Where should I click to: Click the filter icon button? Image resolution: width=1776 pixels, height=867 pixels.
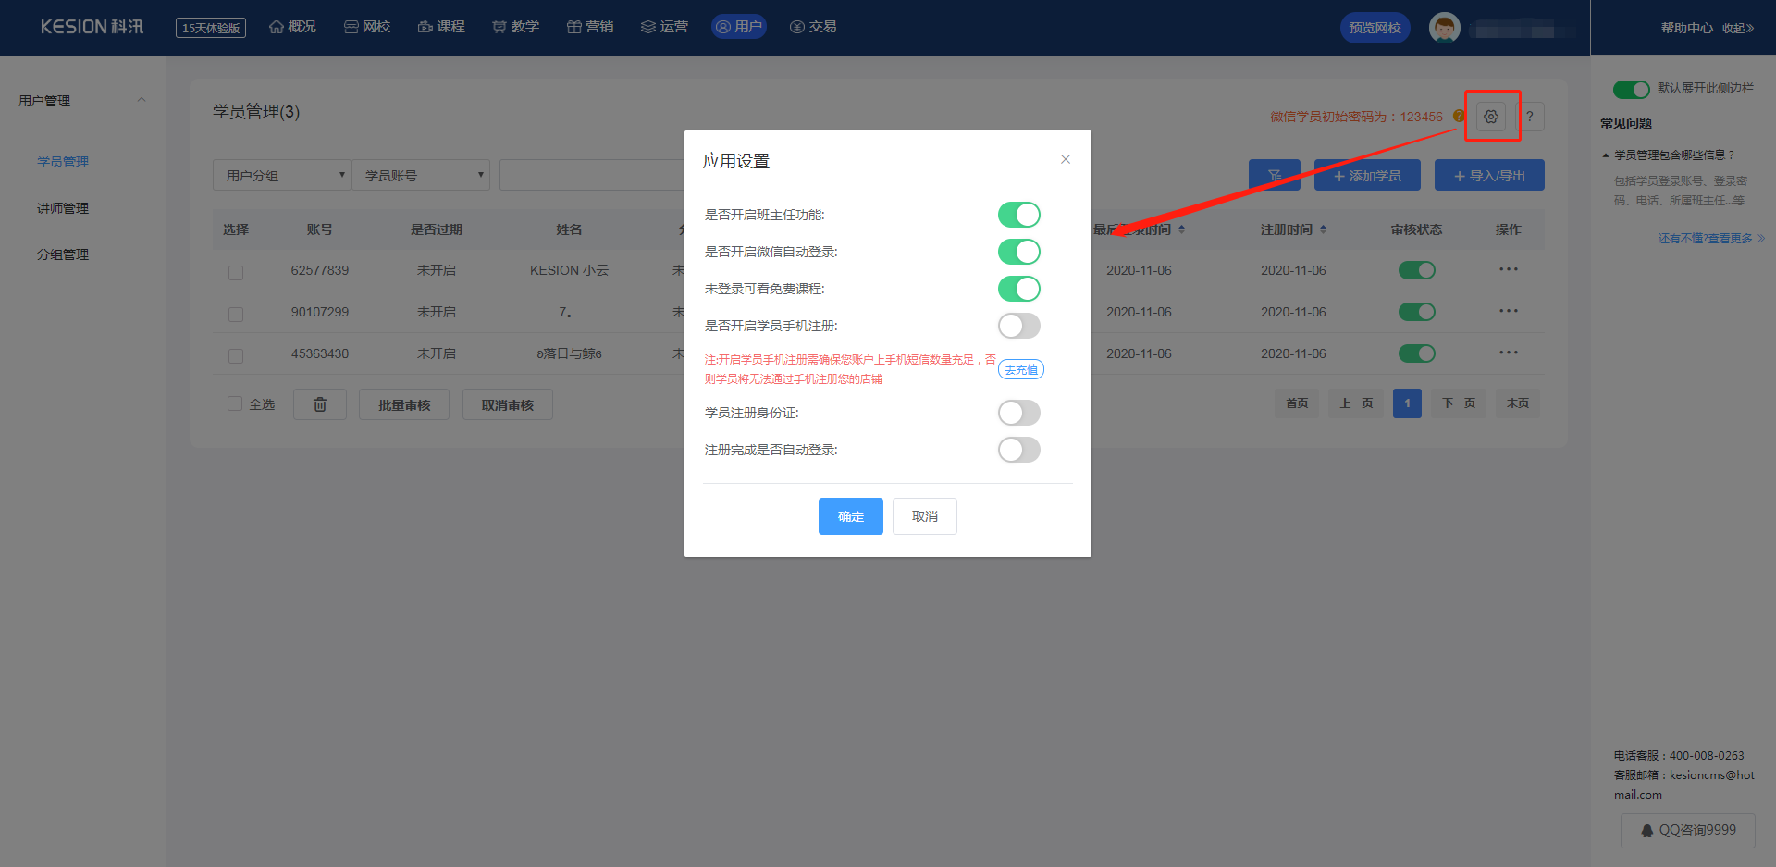pyautogui.click(x=1274, y=175)
